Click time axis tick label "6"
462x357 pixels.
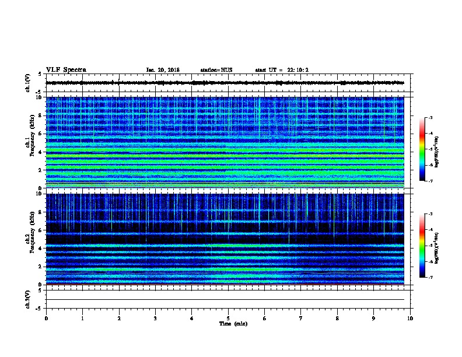point(265,318)
